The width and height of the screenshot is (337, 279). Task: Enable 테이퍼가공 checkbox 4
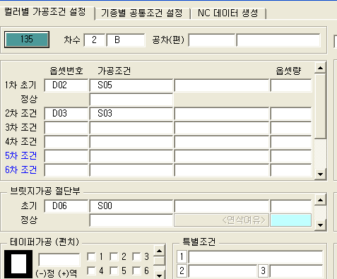point(91,271)
